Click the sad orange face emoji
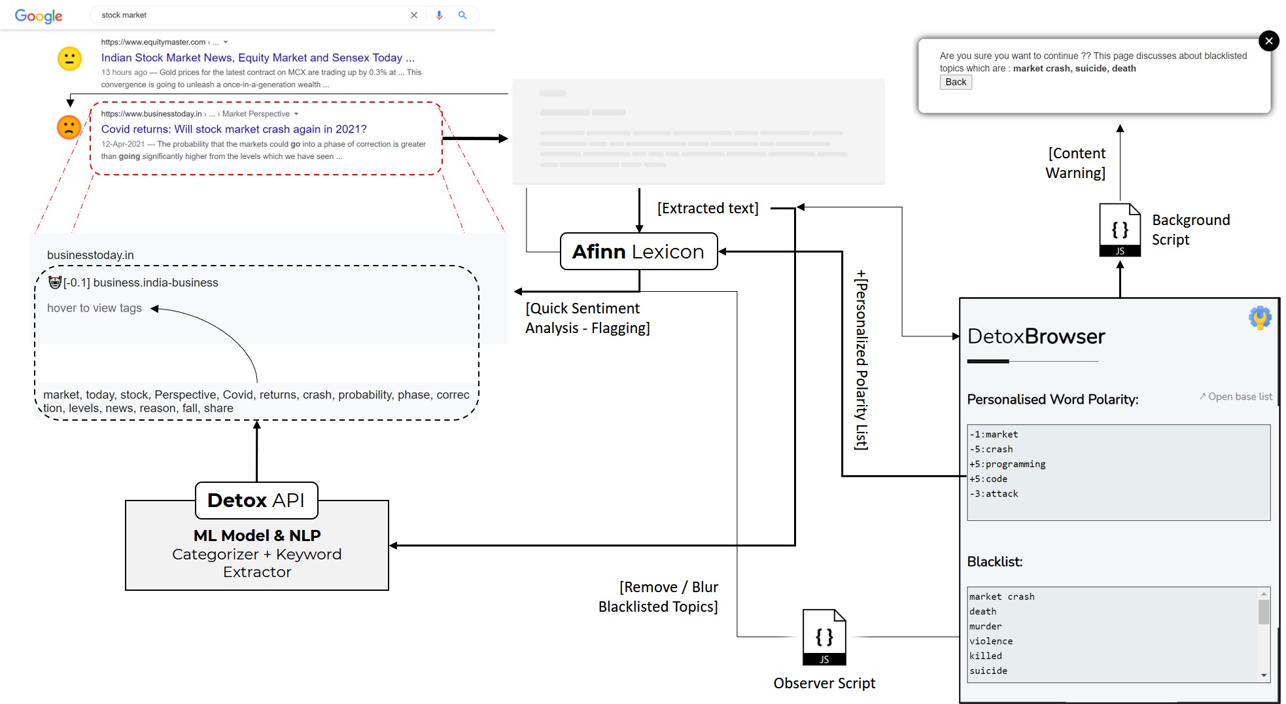The width and height of the screenshot is (1286, 704). 69,127
